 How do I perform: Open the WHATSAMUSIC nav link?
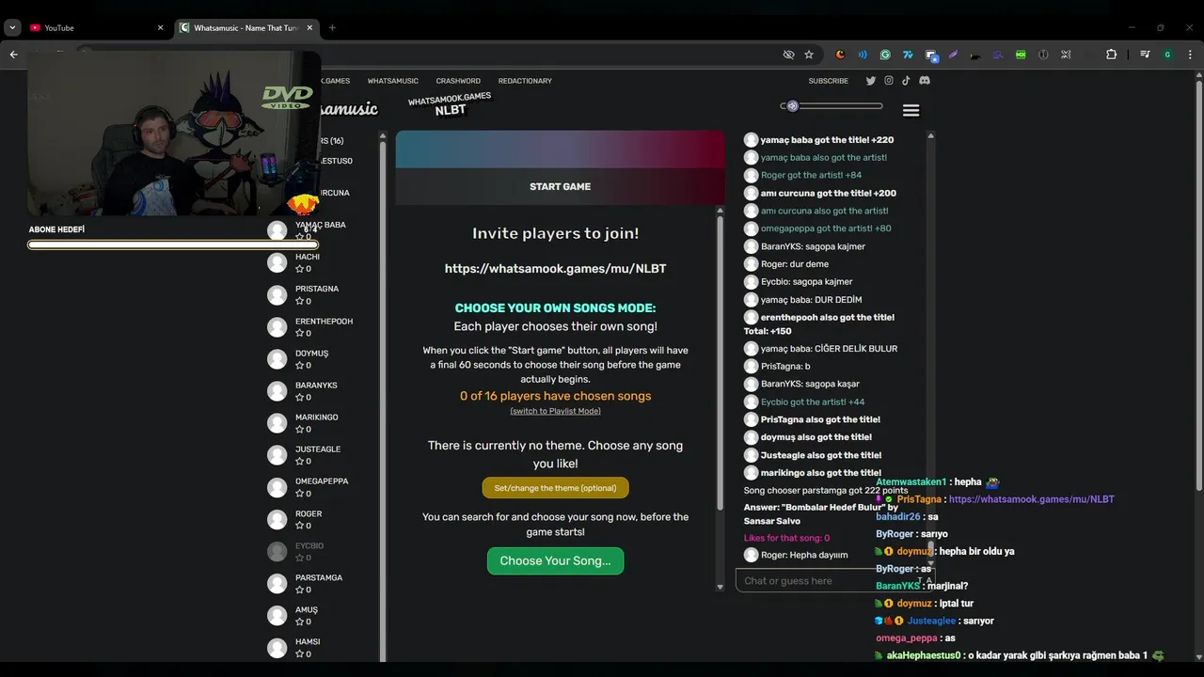[x=393, y=81]
